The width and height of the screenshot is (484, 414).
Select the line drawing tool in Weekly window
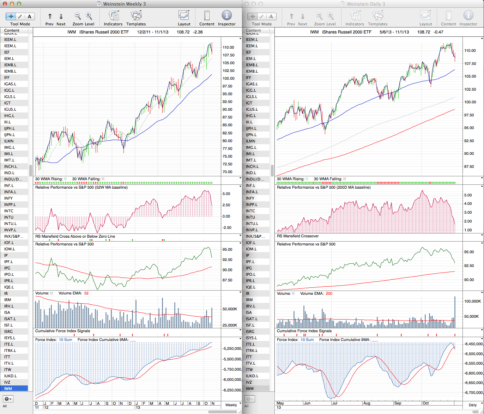tap(20, 17)
